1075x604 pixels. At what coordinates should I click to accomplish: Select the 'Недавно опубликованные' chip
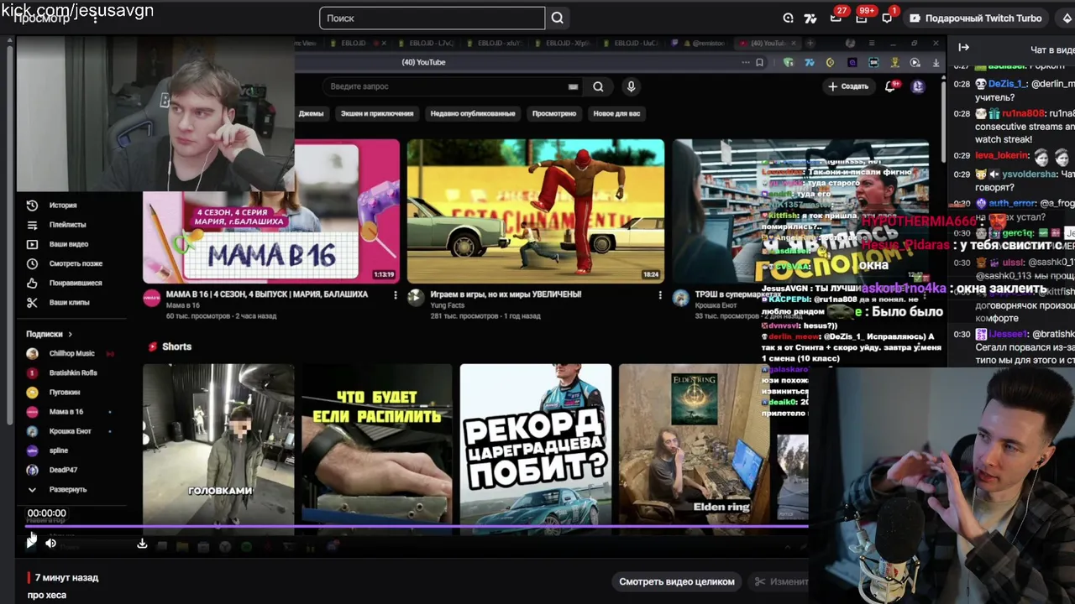click(x=473, y=113)
